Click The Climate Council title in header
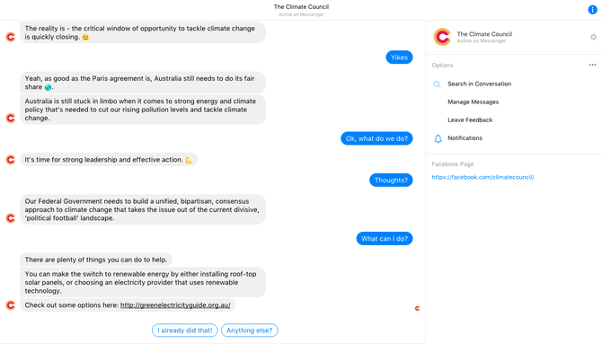The height and width of the screenshot is (344, 602). click(x=301, y=6)
